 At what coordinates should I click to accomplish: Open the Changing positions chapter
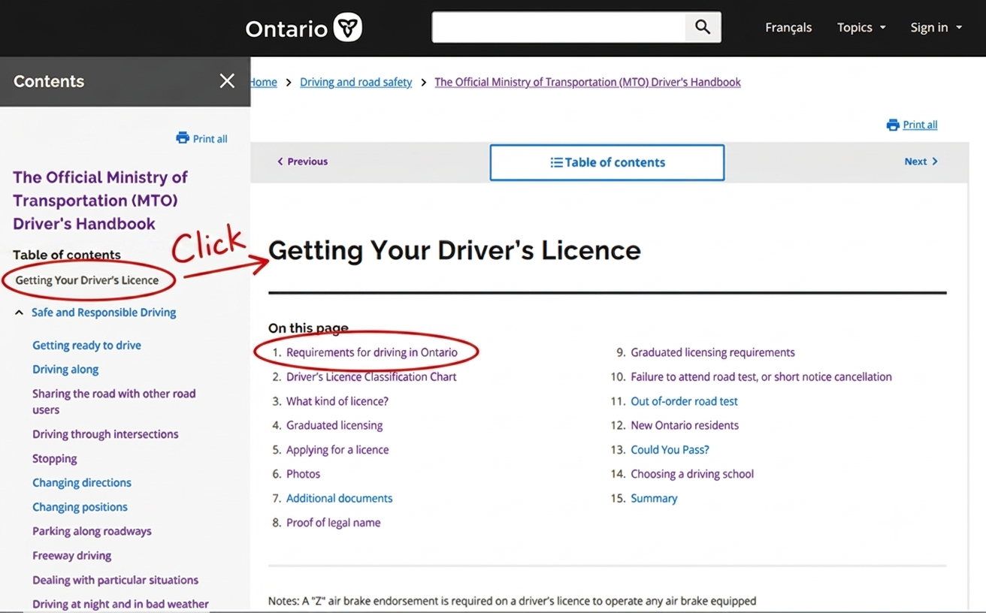[x=80, y=507]
